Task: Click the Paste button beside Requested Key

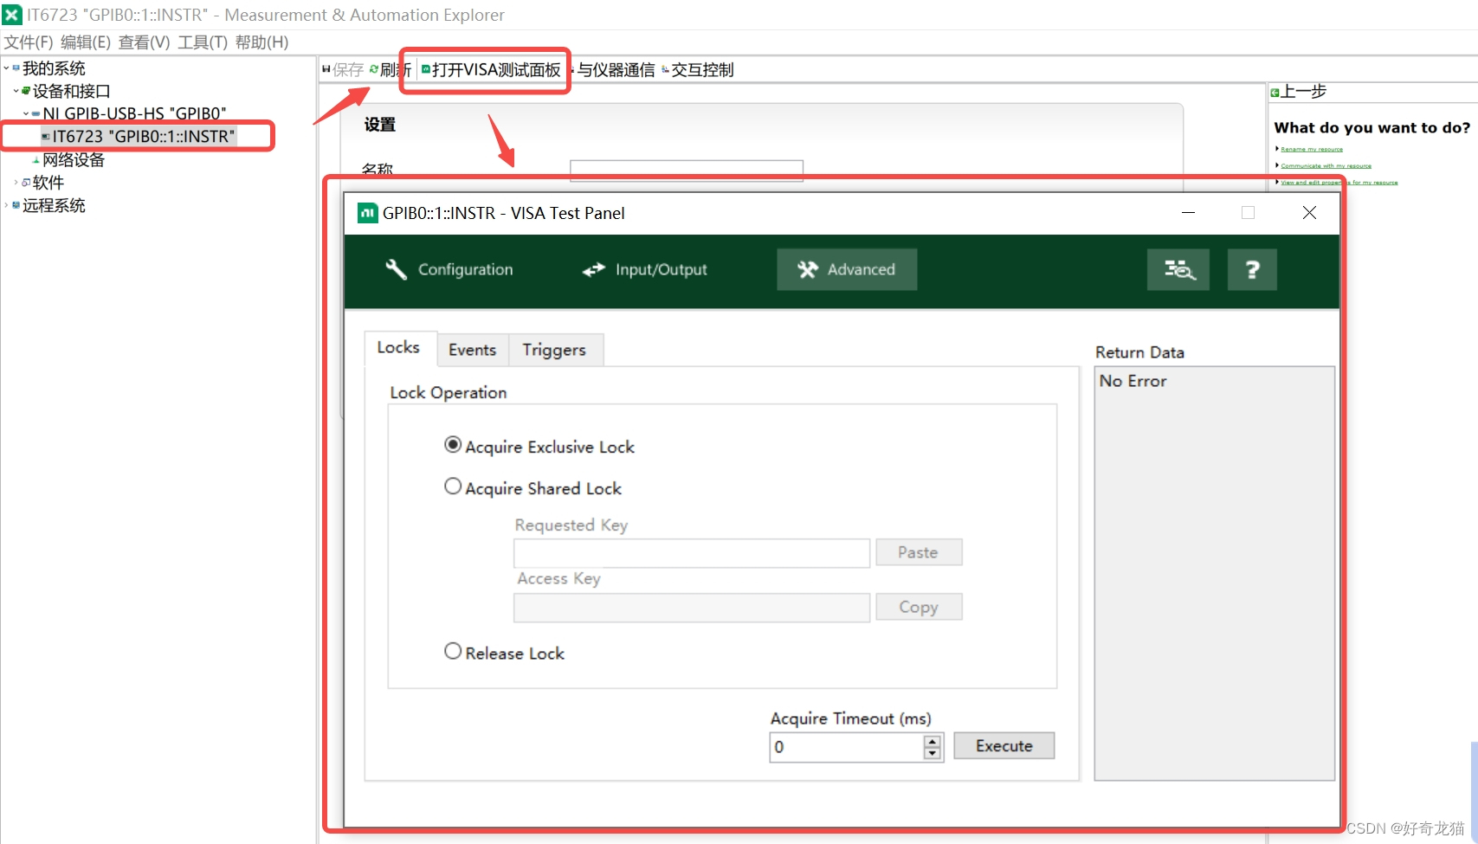Action: point(919,552)
